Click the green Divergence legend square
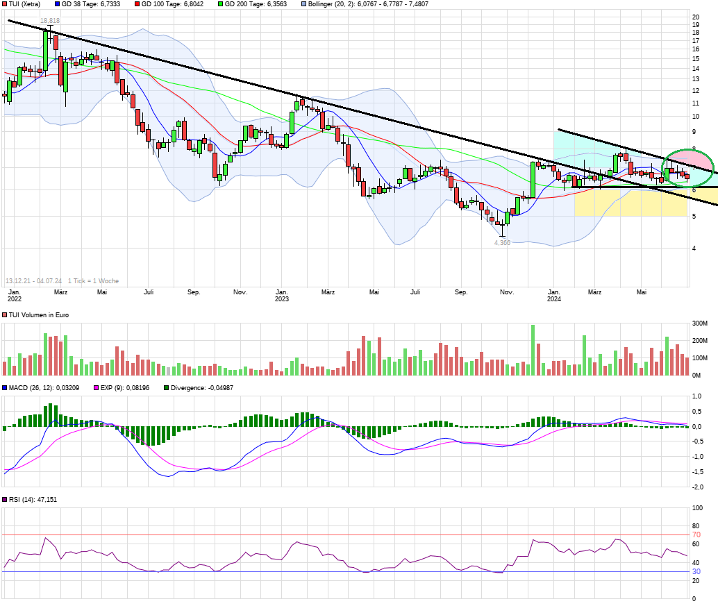The height and width of the screenshot is (606, 718). click(x=167, y=388)
